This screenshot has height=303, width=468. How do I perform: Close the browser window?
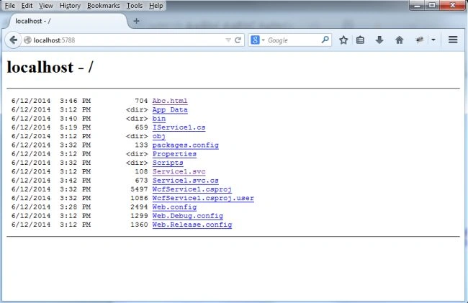point(452,5)
